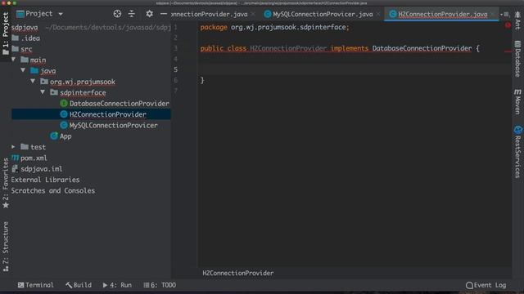Open Project panel settings gear
Viewport: 524px width, 294px height.
pyautogui.click(x=149, y=14)
